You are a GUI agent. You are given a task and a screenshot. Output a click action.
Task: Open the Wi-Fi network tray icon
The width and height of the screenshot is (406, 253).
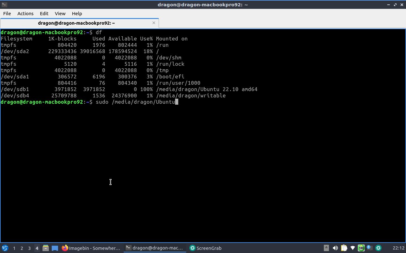(x=352, y=248)
